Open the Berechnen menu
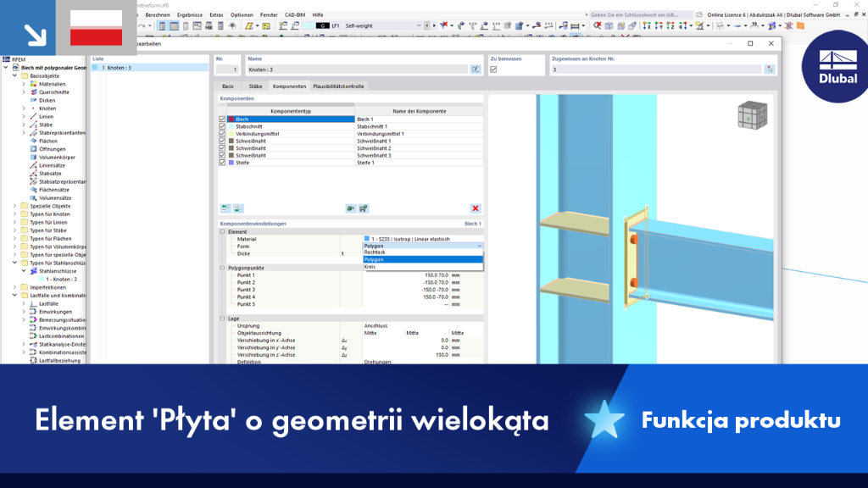 click(x=157, y=15)
